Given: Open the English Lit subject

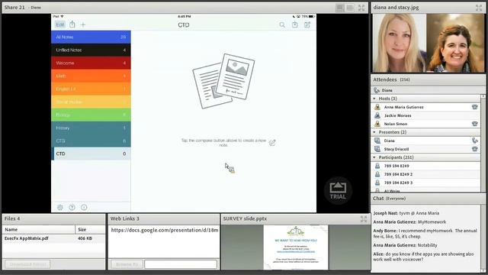Looking at the screenshot, I should tap(91, 89).
